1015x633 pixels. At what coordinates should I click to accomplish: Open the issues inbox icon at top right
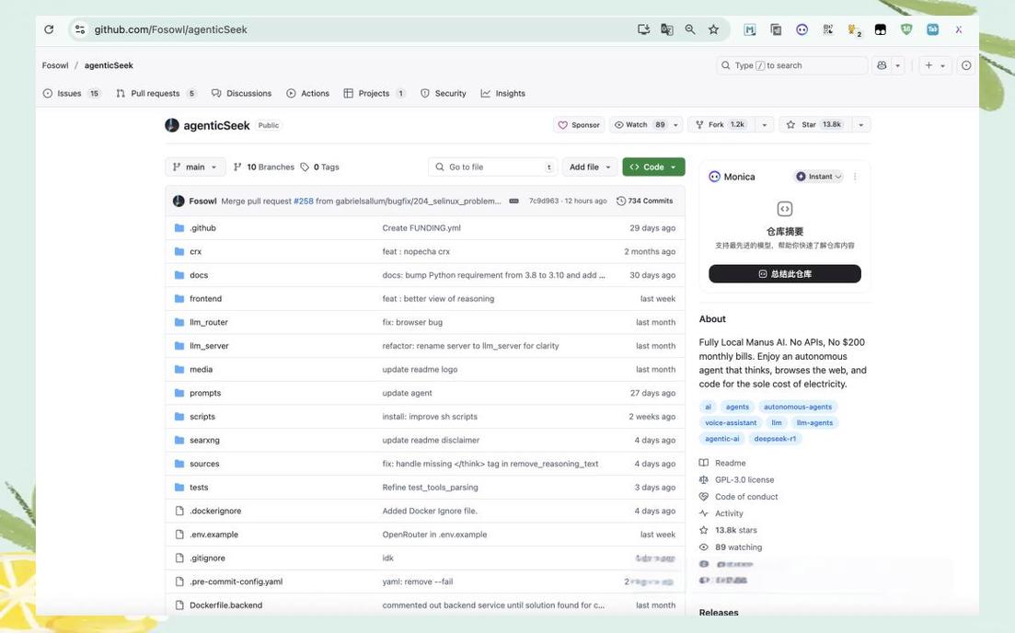[966, 65]
